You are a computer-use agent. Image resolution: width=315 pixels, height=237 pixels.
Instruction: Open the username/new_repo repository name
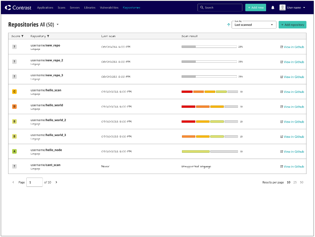(45, 46)
